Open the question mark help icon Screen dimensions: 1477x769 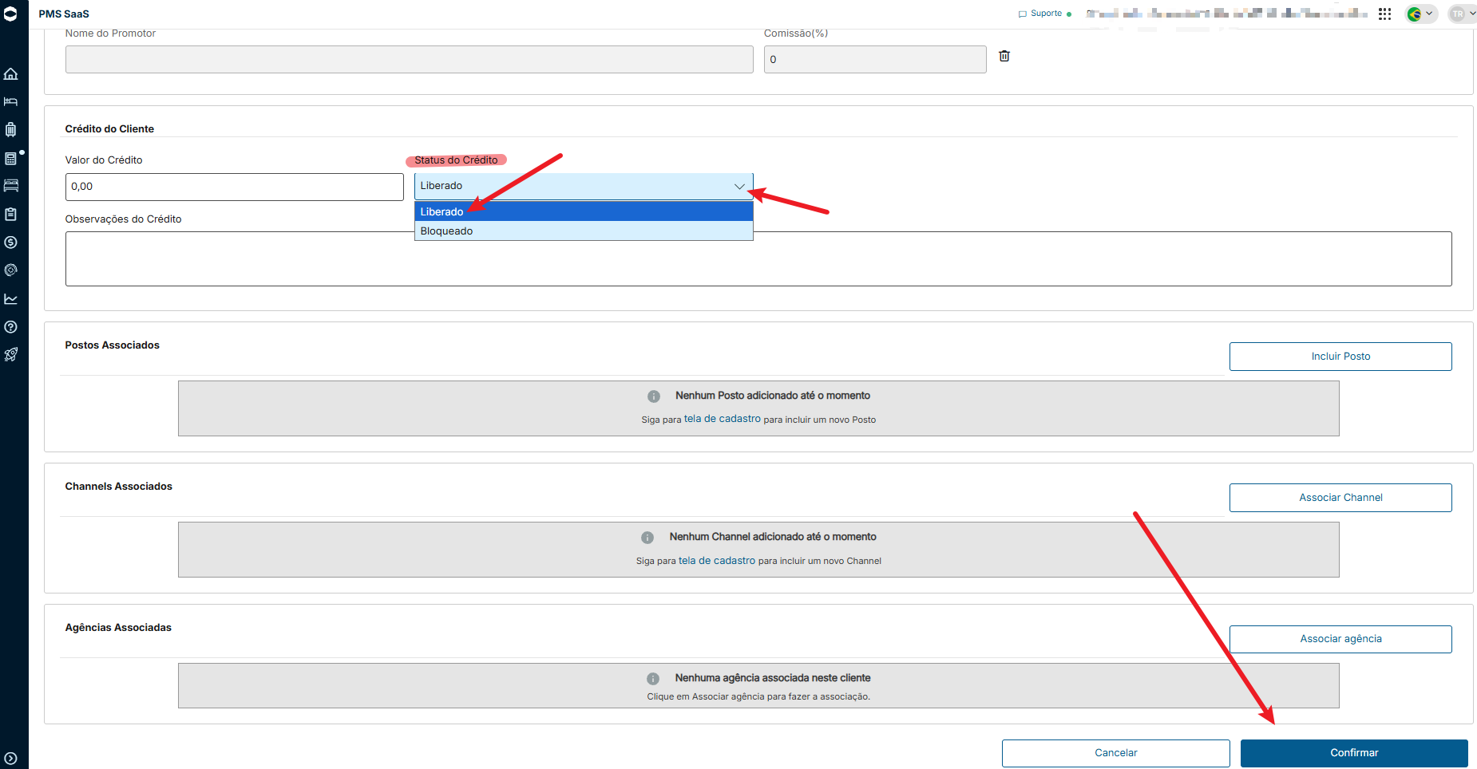tap(11, 327)
